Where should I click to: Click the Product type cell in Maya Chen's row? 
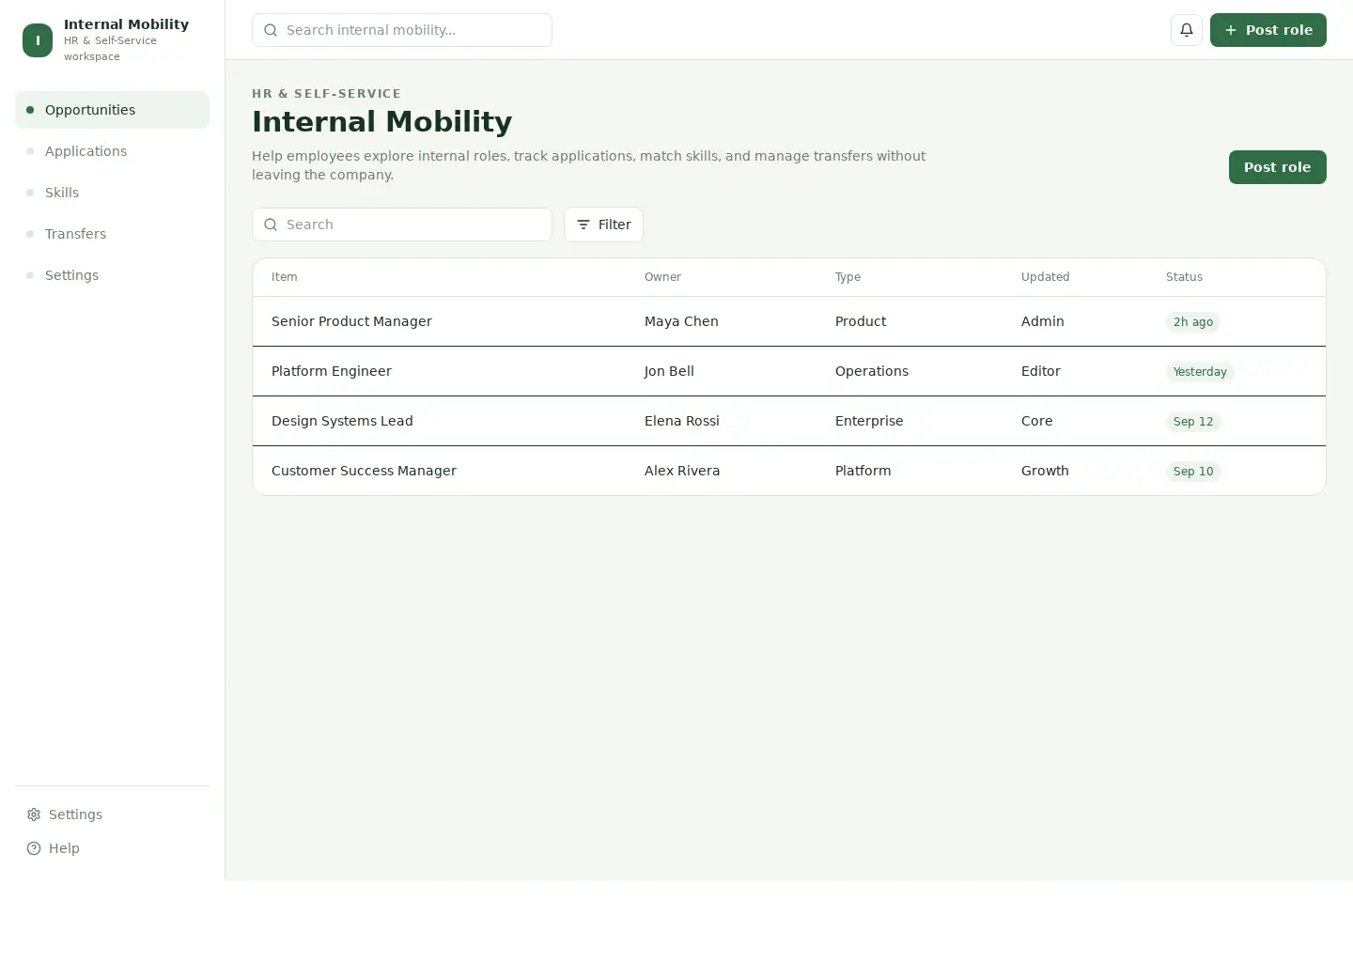861,321
